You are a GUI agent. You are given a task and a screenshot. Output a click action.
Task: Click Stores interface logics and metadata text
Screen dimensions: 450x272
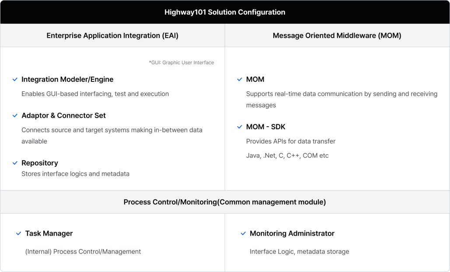coord(76,174)
